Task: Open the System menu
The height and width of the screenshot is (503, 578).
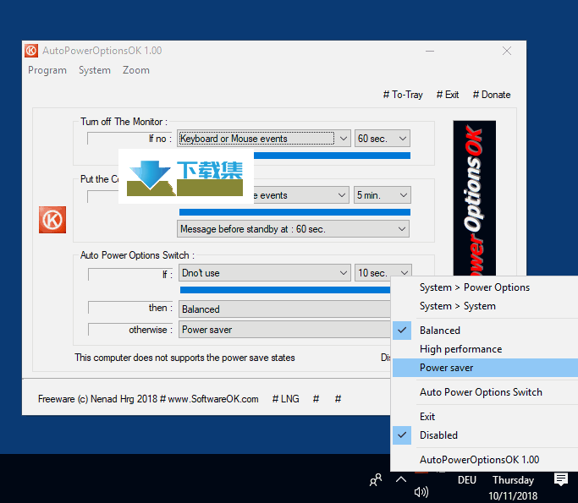Action: coord(95,70)
